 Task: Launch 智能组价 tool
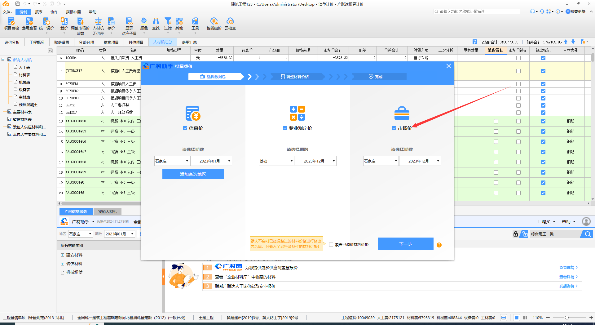214,24
